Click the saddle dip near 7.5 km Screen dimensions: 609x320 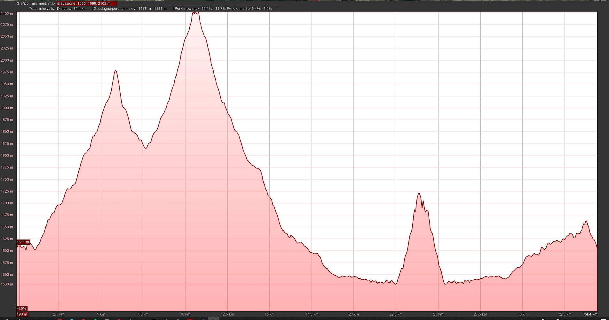click(146, 148)
